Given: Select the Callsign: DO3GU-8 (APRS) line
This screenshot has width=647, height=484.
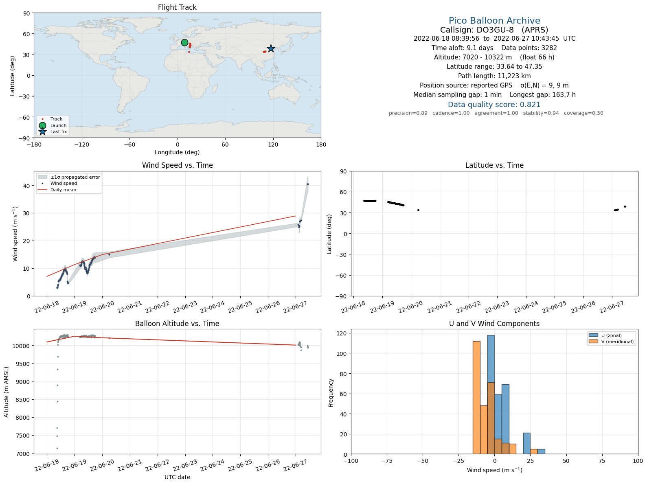Looking at the screenshot, I should point(494,30).
